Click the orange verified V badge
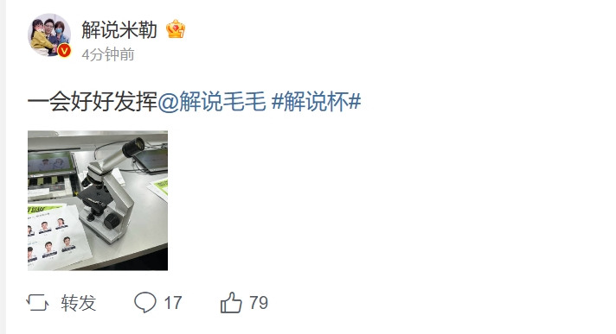This screenshot has width=616, height=334. pos(64,51)
